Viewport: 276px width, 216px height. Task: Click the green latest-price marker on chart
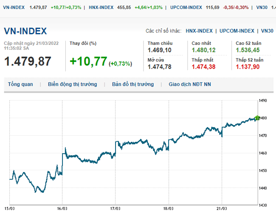tap(257, 118)
